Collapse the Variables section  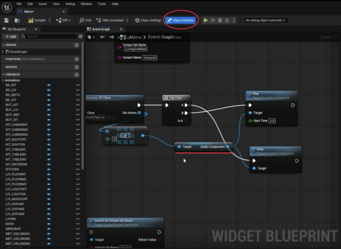point(4,75)
